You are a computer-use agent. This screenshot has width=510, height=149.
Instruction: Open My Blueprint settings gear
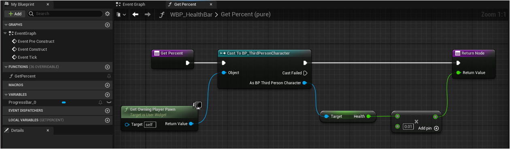coord(107,14)
